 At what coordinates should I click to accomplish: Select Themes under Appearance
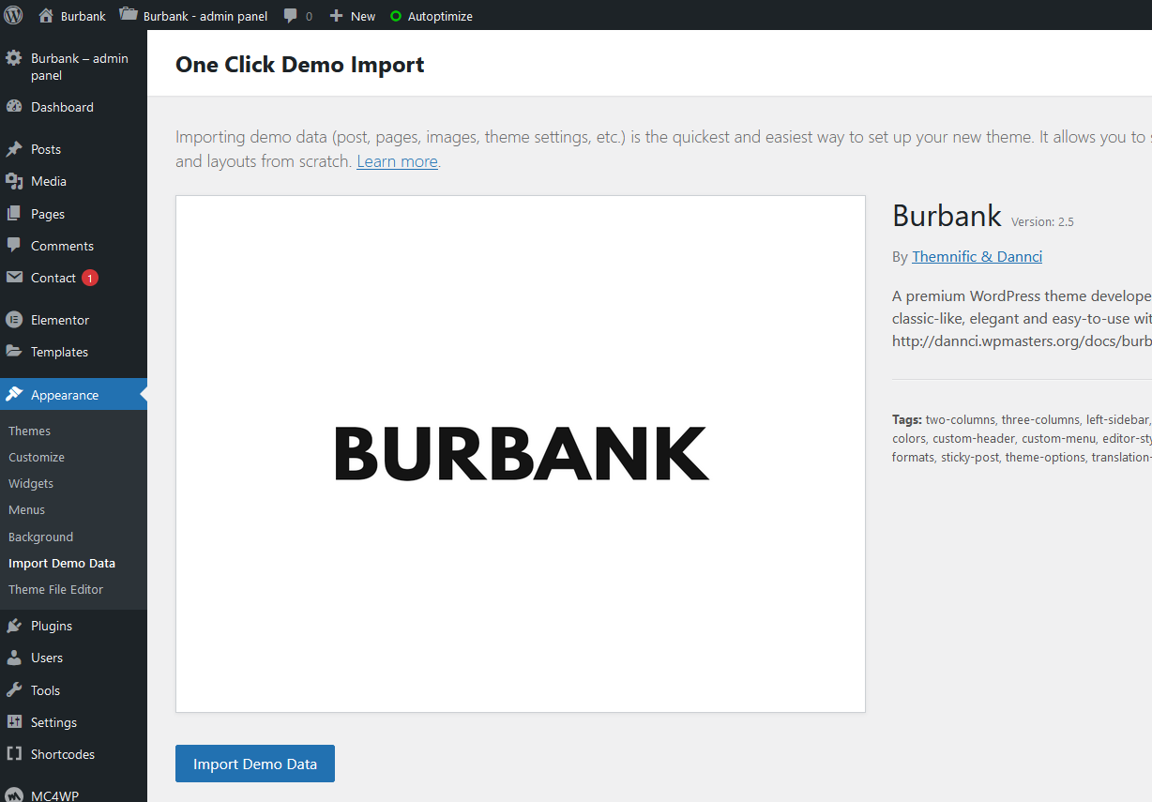tap(30, 431)
